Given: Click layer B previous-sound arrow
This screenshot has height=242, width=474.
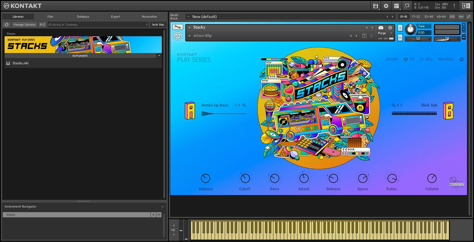Looking at the screenshot, I should pos(398,105).
